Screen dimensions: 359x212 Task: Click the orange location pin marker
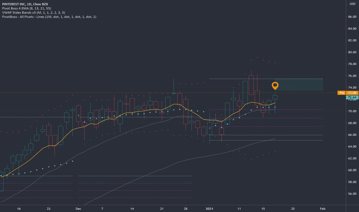point(275,86)
